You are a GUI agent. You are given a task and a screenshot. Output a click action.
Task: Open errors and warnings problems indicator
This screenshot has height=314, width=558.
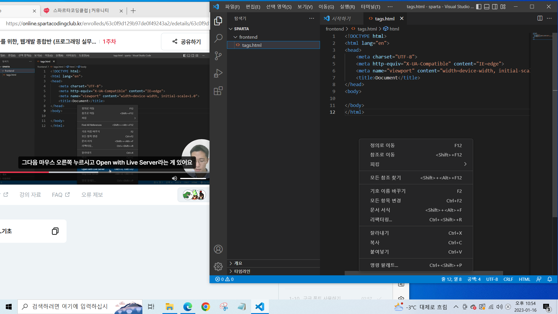[224, 279]
